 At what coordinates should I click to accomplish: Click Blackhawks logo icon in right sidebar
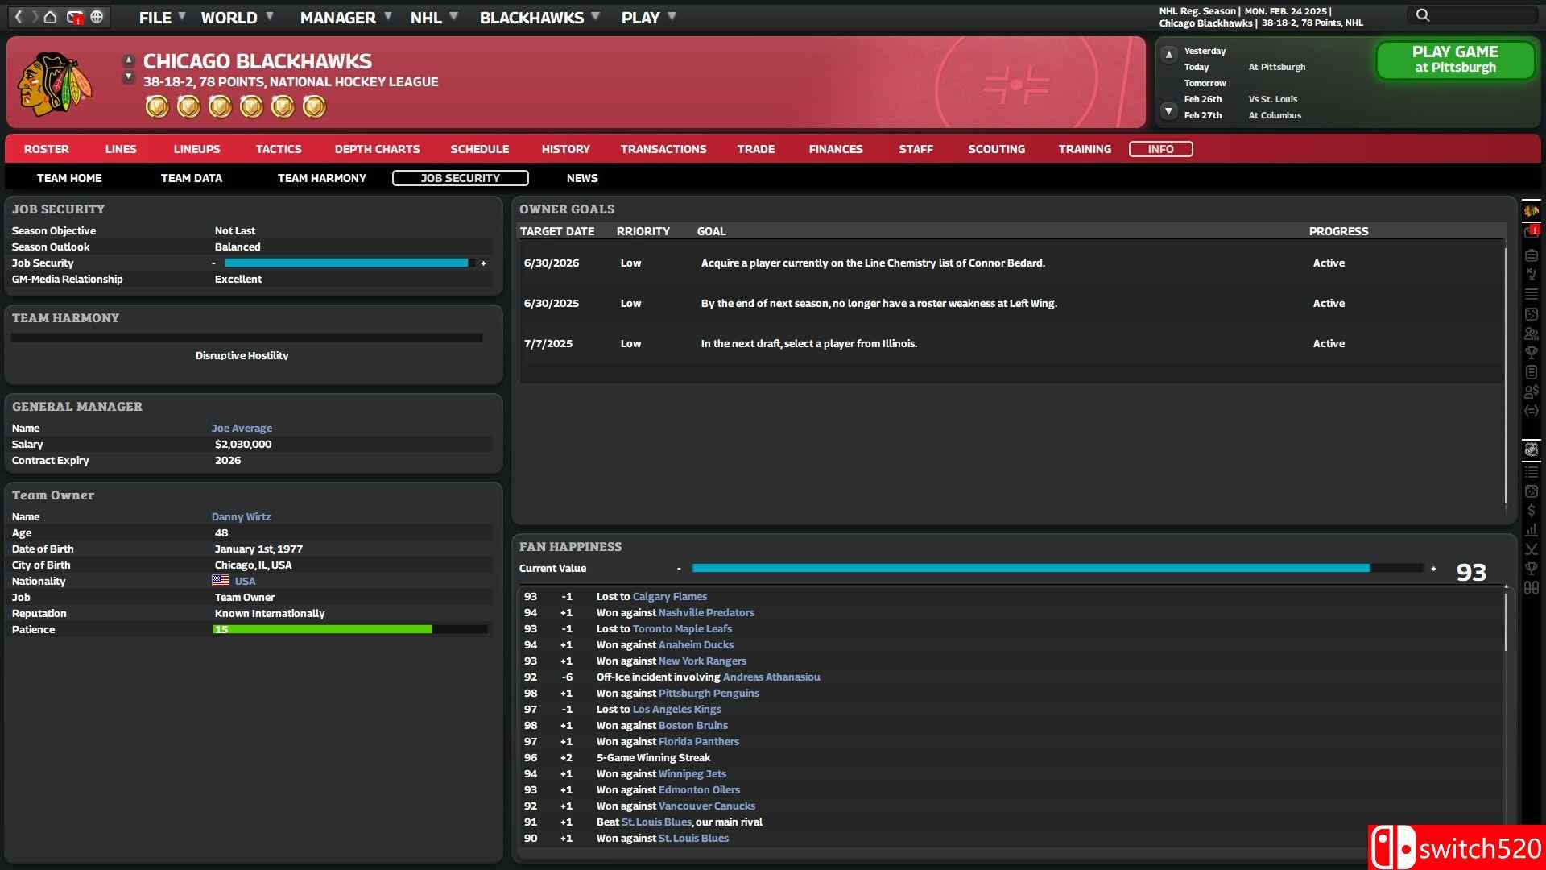[1531, 211]
